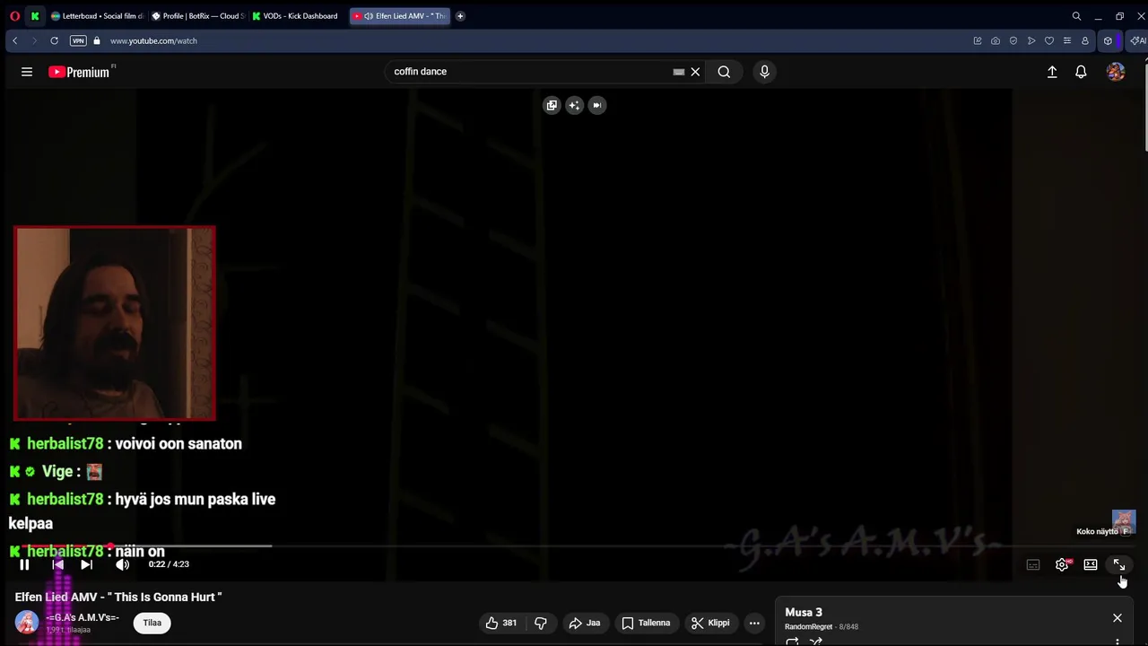Open a new browser tab
1148x646 pixels.
[x=460, y=16]
